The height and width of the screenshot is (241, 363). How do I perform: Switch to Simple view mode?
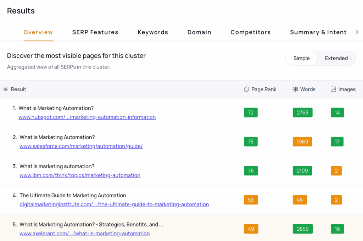click(301, 58)
